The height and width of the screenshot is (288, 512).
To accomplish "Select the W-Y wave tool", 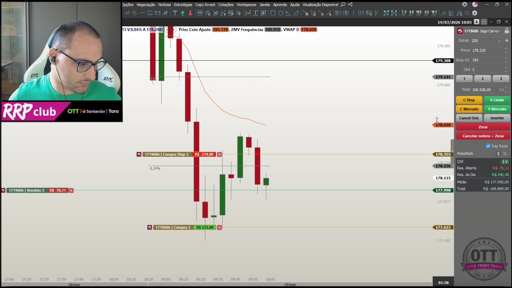I will click(434, 13).
